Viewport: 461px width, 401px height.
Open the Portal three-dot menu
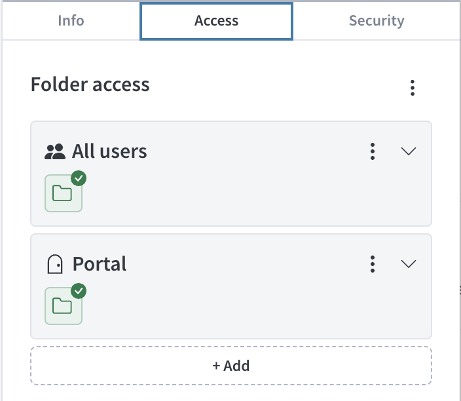coord(372,264)
